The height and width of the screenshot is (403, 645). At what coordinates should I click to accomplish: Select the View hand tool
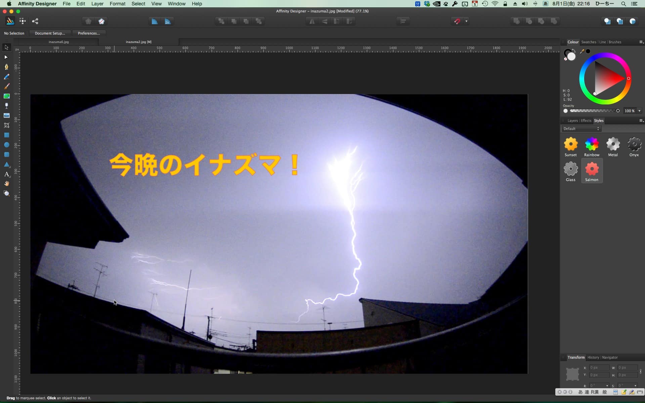6,184
